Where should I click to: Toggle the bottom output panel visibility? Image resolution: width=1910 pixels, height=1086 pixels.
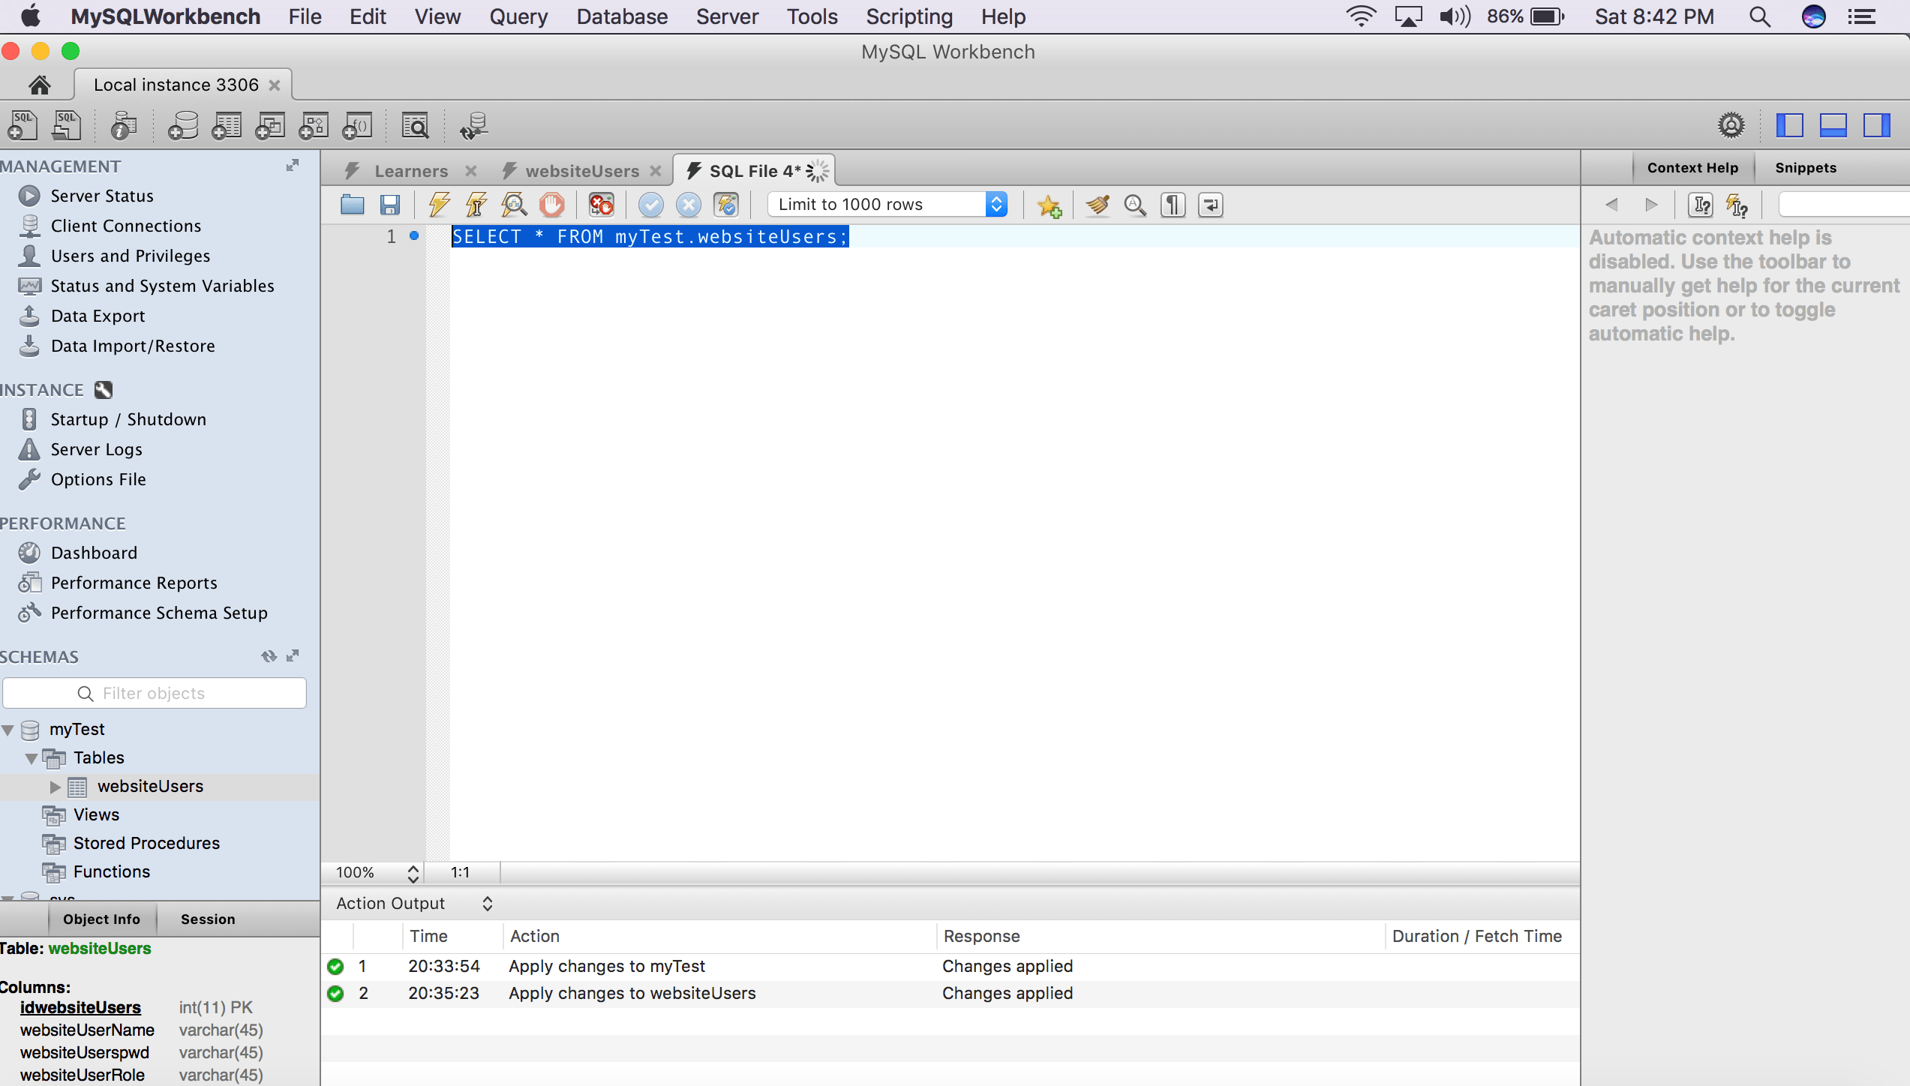click(x=1833, y=125)
